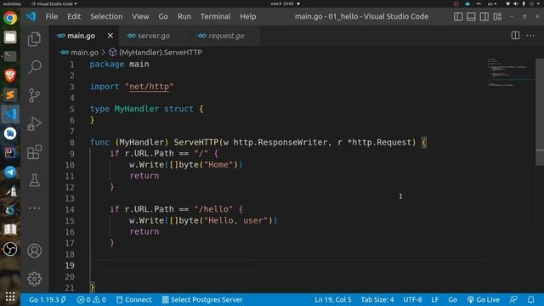Open the Extensions view
Image resolution: width=544 pixels, height=306 pixels.
(34, 152)
